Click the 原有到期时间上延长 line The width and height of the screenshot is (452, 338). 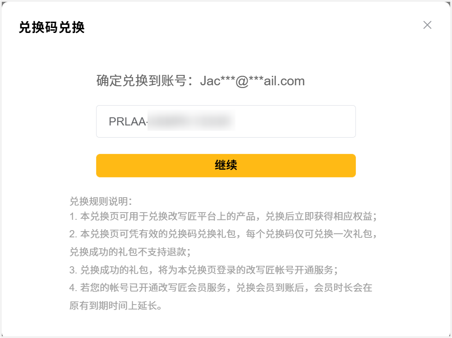tap(115, 306)
